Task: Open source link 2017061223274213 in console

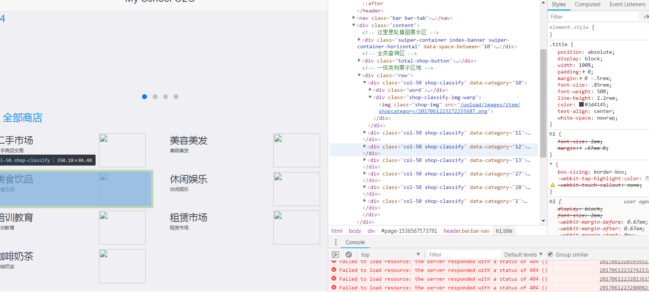Action: coord(624,270)
